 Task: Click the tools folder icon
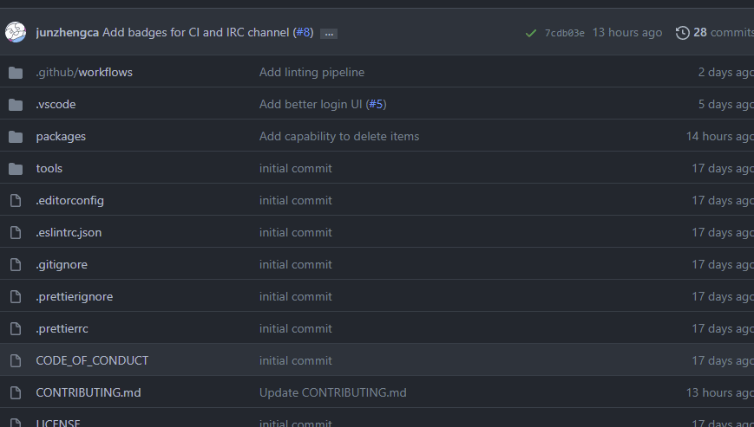point(16,169)
